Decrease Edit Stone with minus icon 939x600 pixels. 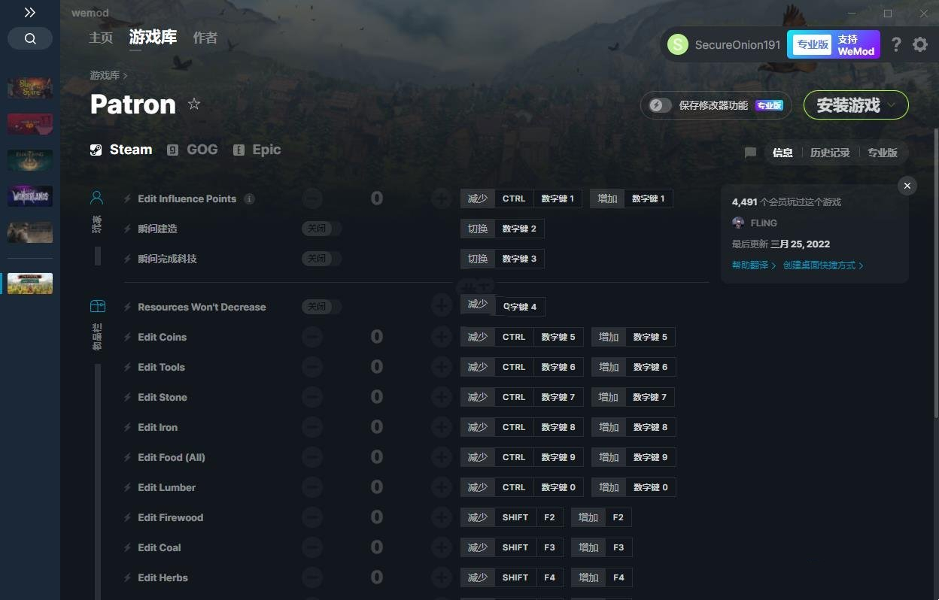[x=312, y=397]
